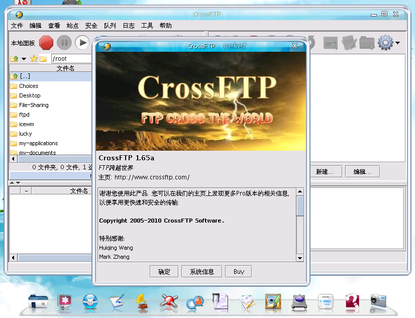Open the red ball network connector dock icon

point(169,302)
